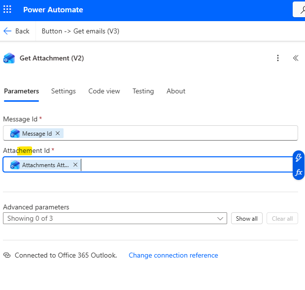The height and width of the screenshot is (290, 305).
Task: Switch to the Settings tab
Action: 64,91
